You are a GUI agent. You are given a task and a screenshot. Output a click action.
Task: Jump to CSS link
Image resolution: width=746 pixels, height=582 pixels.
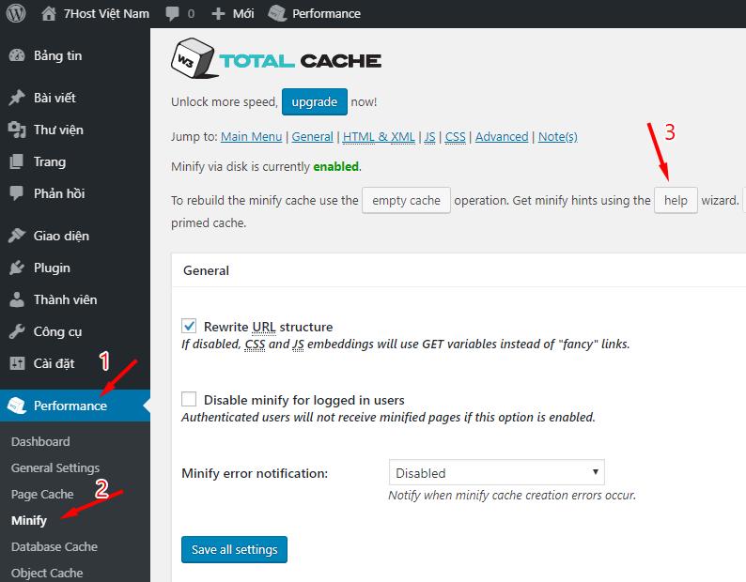click(x=456, y=137)
